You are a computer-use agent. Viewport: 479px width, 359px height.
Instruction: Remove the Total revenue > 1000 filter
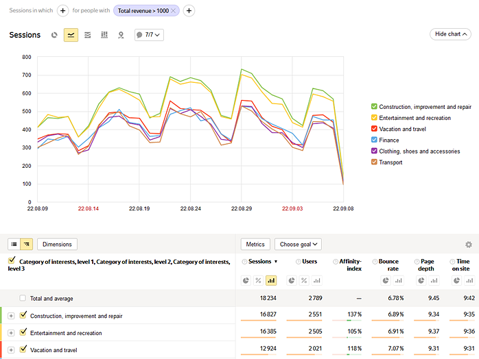[x=174, y=11]
